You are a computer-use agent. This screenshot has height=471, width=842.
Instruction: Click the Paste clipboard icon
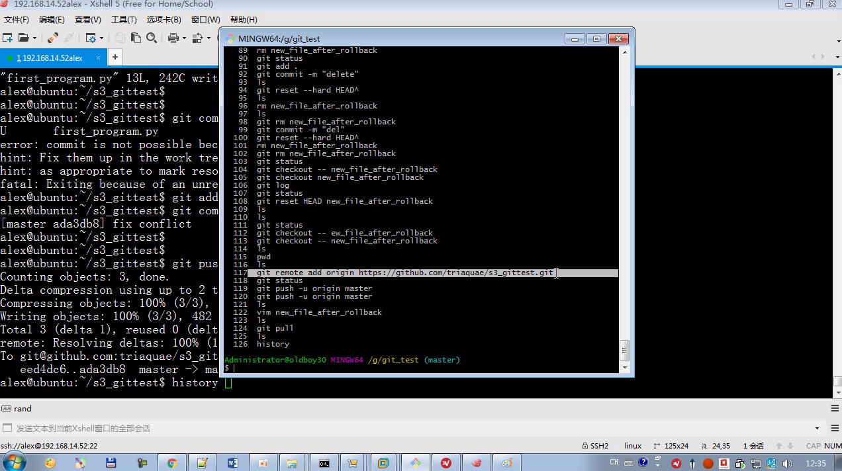click(136, 38)
